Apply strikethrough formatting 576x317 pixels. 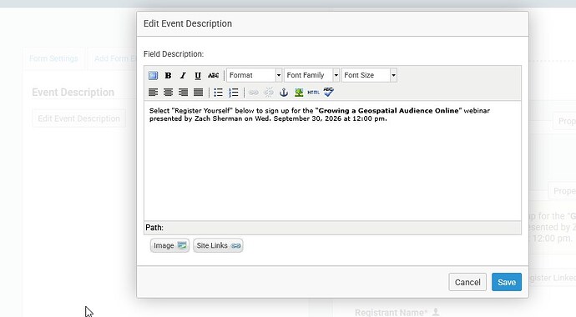(213, 75)
